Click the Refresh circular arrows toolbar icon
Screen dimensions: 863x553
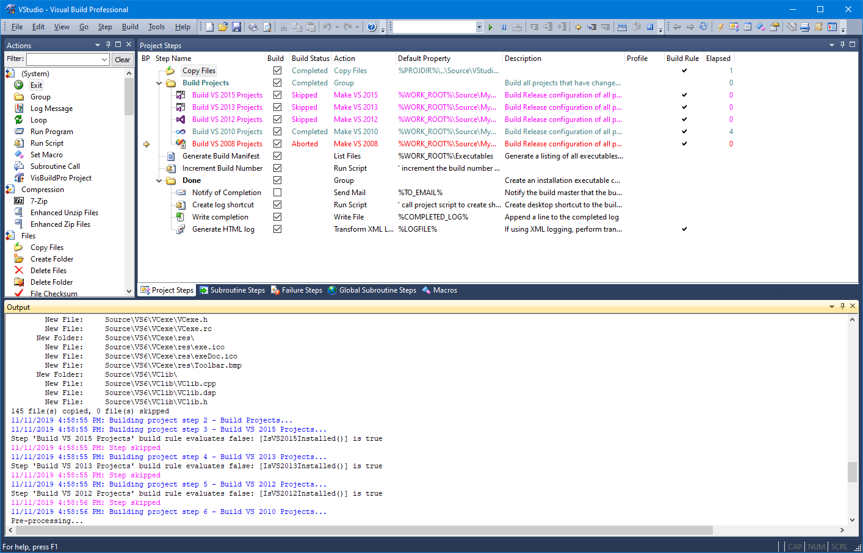tap(704, 27)
